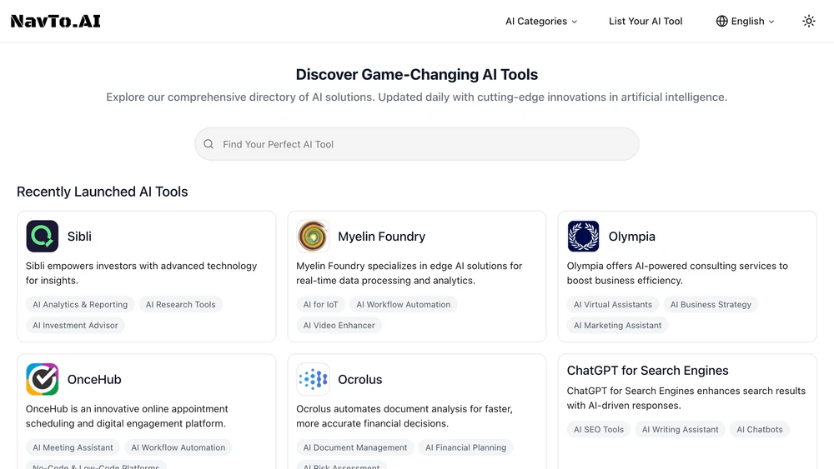Click the NavTo.AI logo

tap(56, 22)
